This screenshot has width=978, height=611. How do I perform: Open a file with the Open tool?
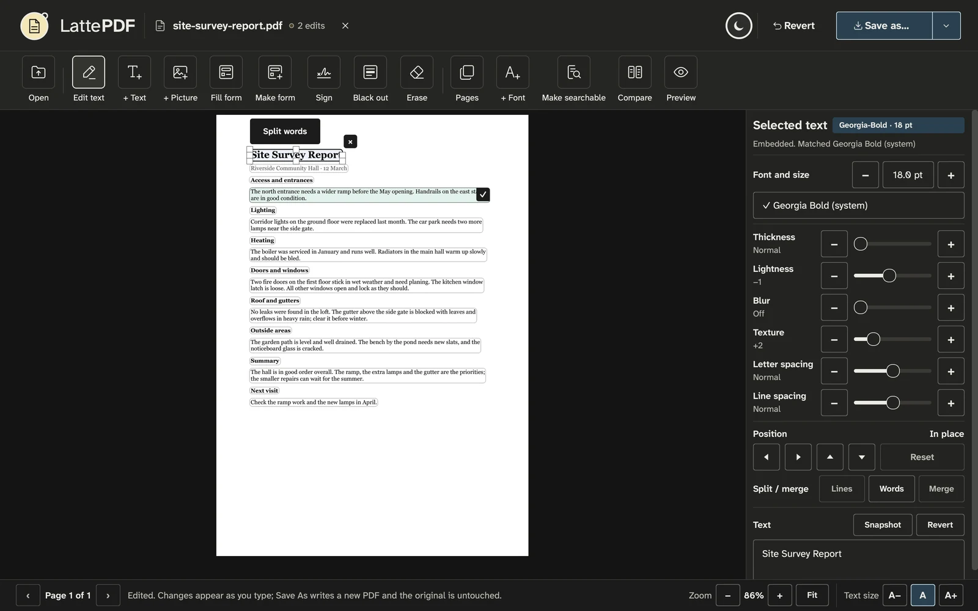(39, 79)
